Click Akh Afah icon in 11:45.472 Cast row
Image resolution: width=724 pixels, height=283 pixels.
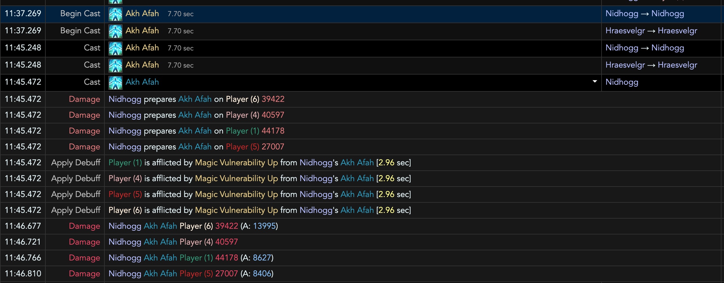click(115, 82)
